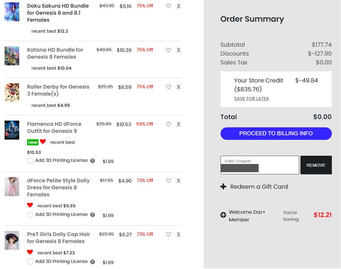Viewport: 341px width, 269px height.
Task: Expand Welcome Daz+ Member savings details
Action: [223, 215]
